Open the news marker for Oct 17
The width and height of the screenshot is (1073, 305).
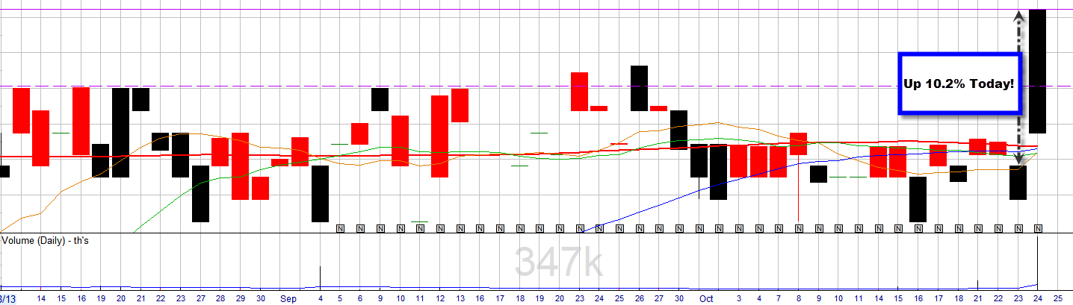(939, 228)
